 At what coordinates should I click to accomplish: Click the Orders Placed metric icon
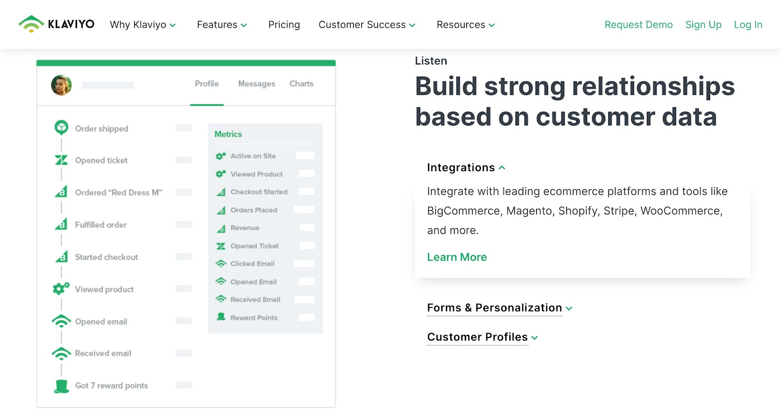(221, 210)
